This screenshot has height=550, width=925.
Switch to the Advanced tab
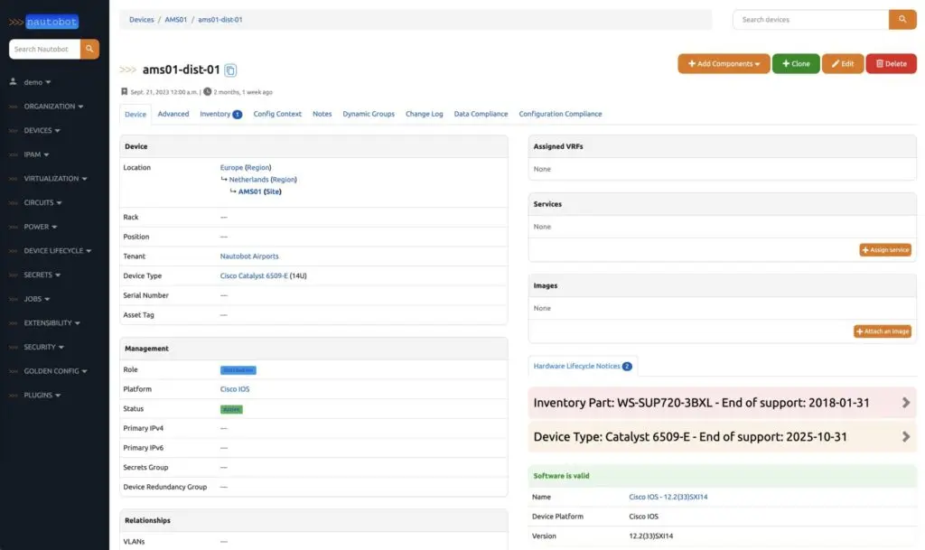tap(173, 114)
